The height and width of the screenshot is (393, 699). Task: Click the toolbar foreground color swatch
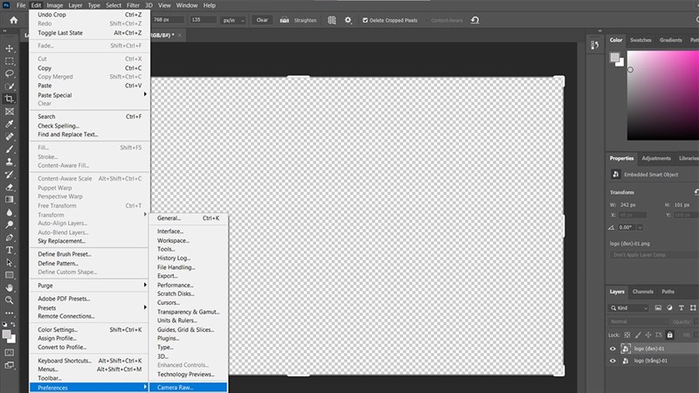coord(7,334)
